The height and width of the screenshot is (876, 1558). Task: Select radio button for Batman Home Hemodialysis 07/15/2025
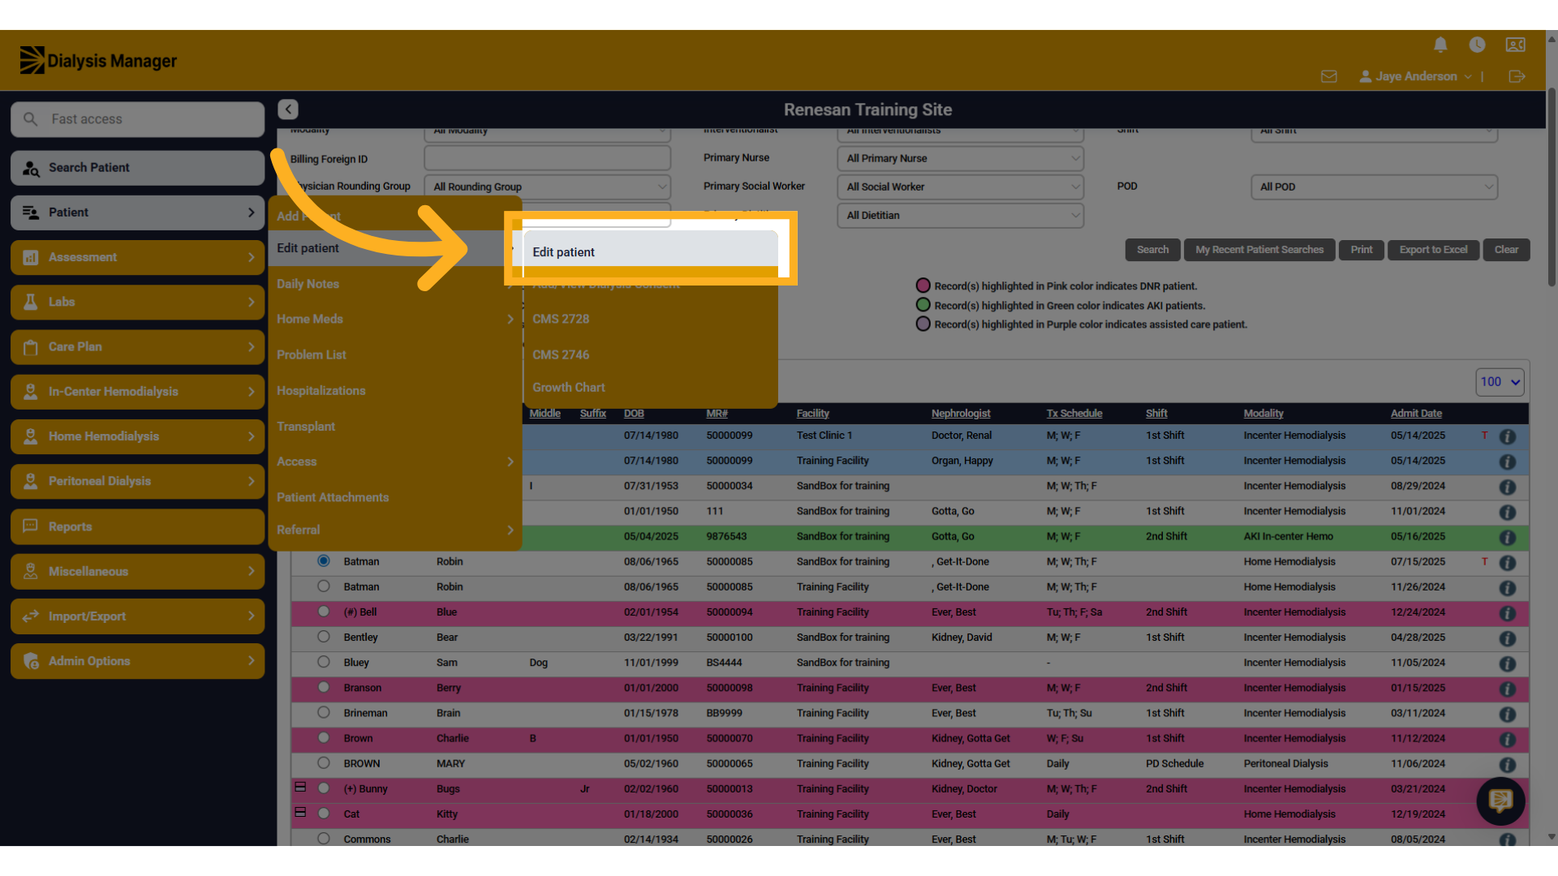(x=324, y=560)
